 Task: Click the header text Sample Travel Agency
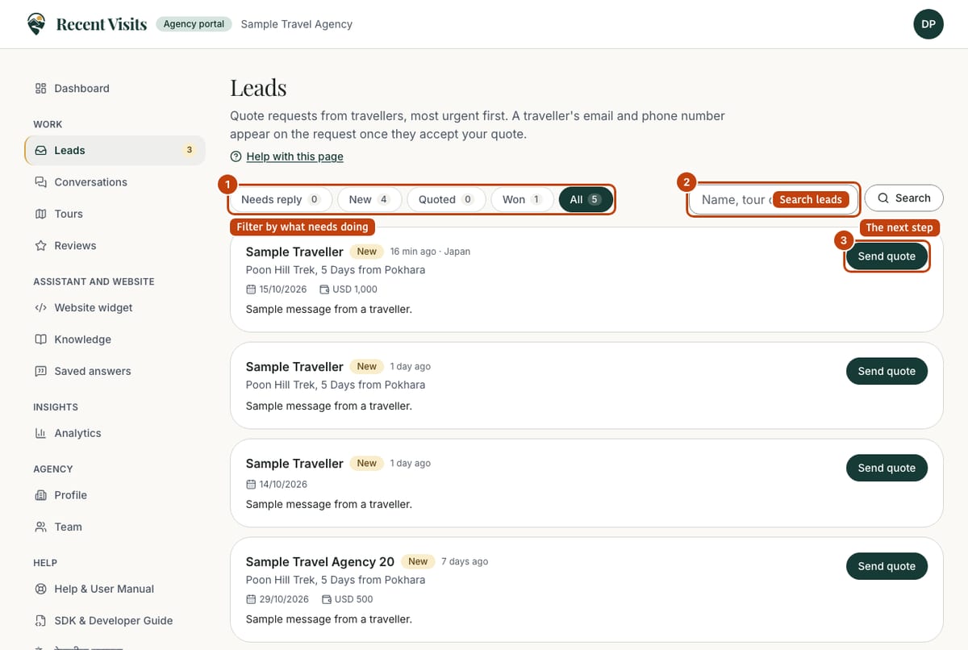click(x=297, y=24)
